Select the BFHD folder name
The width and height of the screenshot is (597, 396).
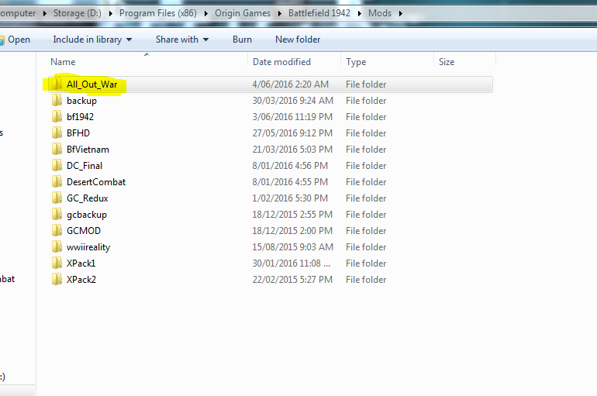coord(78,133)
